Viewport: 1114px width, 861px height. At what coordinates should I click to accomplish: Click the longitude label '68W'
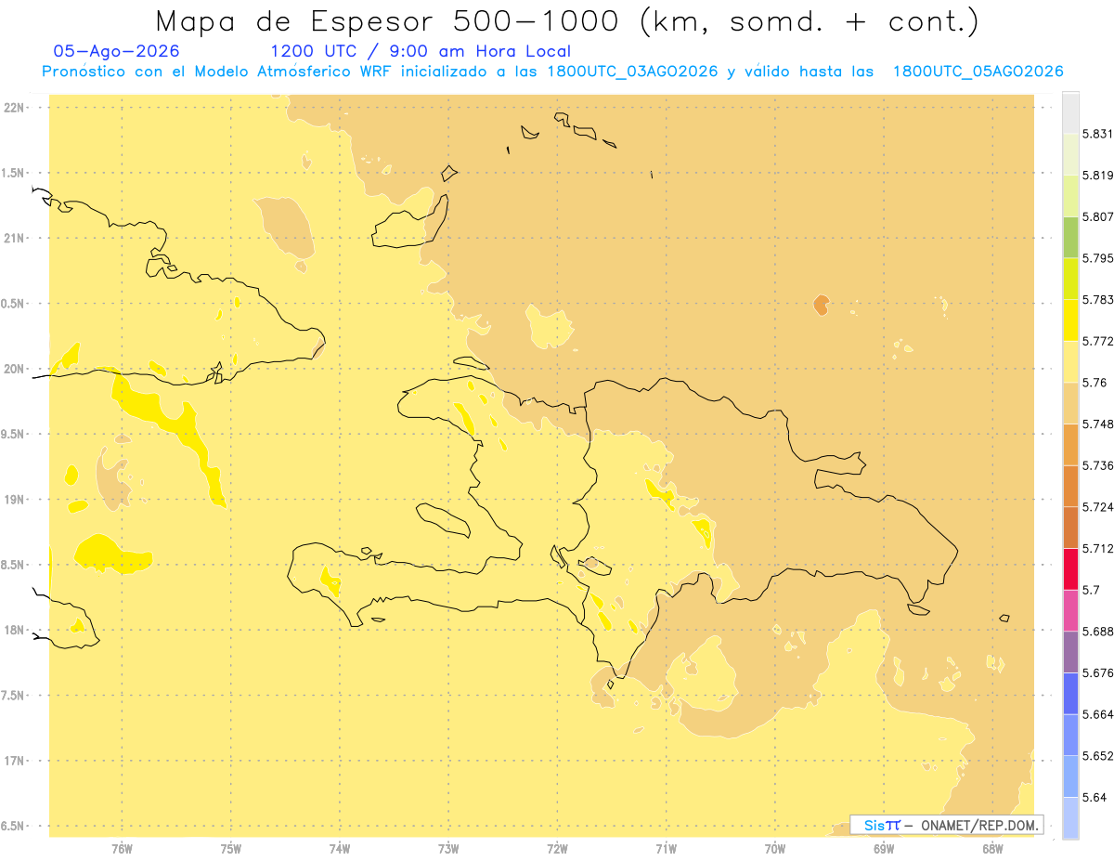point(992,848)
